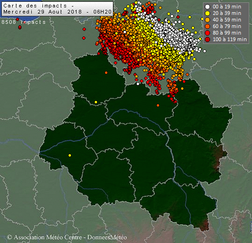Click the lone white impact dot near the red clusters

[x=138, y=84]
